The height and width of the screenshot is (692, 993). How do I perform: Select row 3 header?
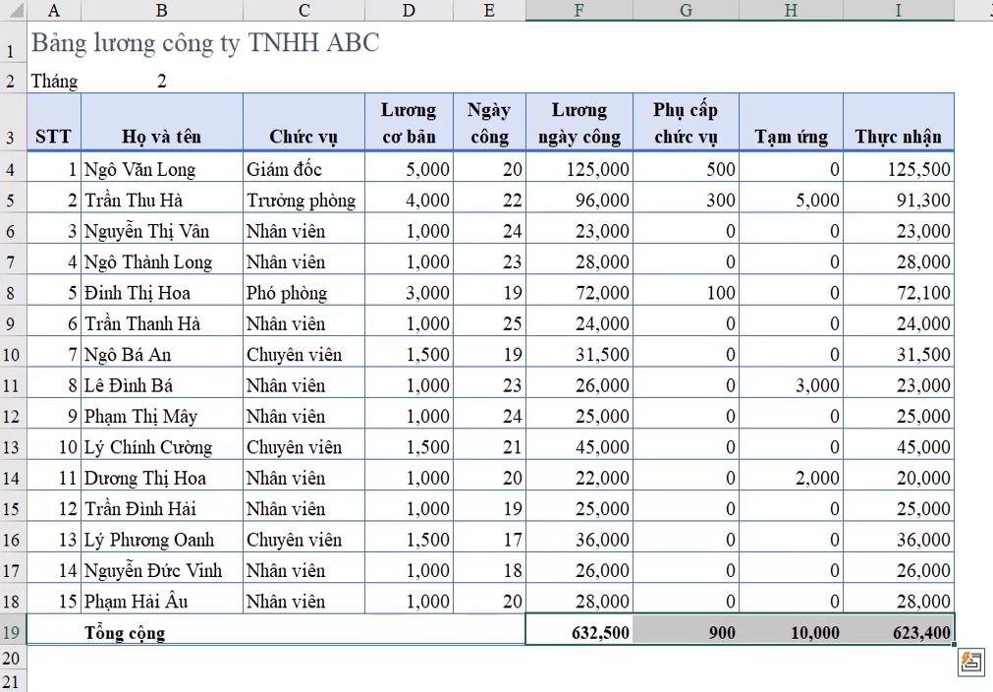(x=13, y=122)
